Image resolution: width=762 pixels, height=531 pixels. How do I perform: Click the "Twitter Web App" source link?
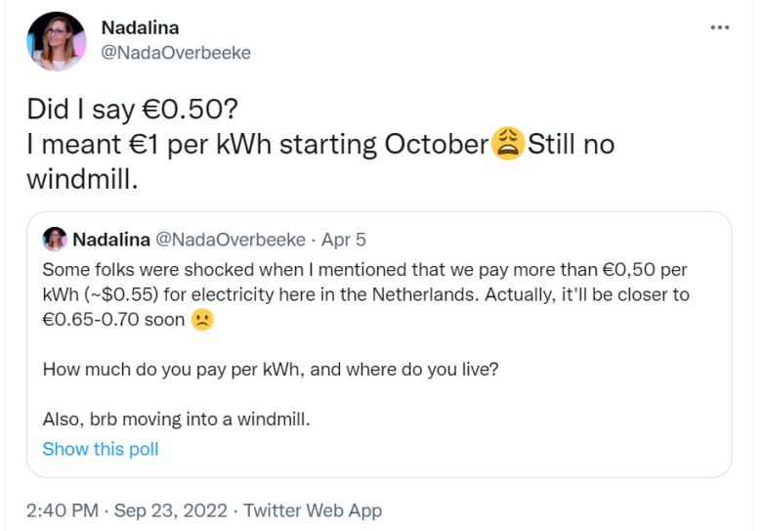pyautogui.click(x=313, y=510)
